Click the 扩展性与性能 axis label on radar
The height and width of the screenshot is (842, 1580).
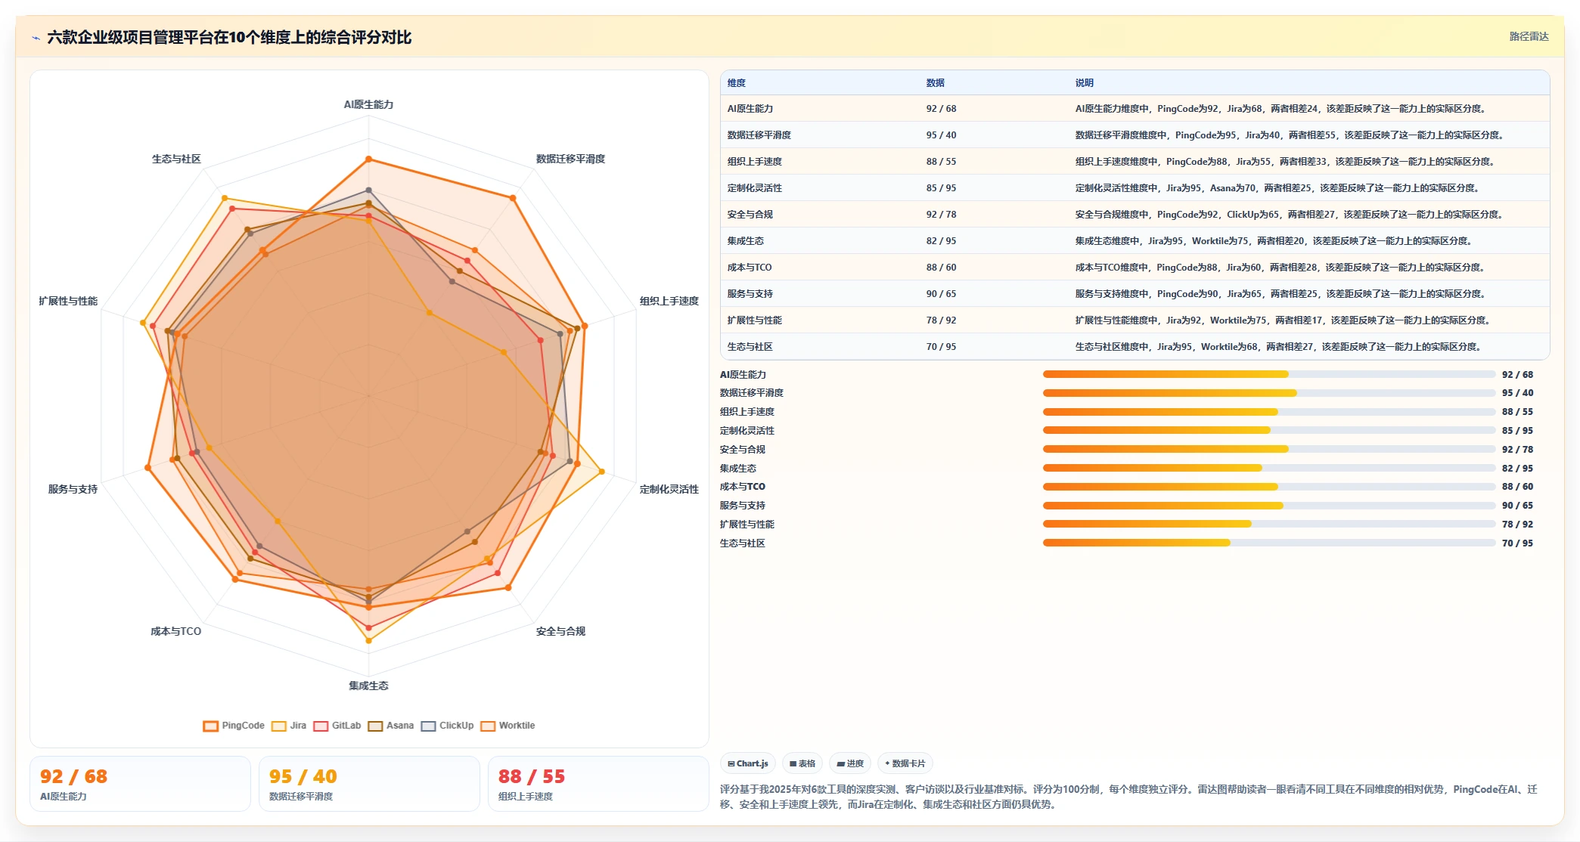click(68, 301)
